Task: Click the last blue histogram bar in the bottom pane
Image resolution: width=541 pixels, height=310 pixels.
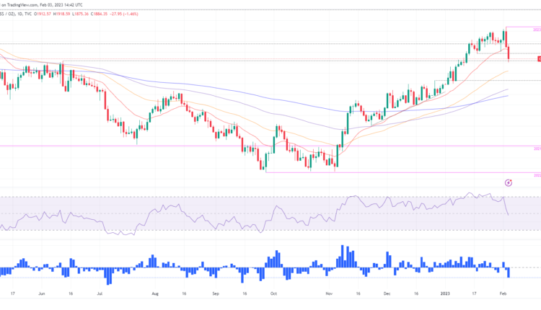Action: click(509, 272)
